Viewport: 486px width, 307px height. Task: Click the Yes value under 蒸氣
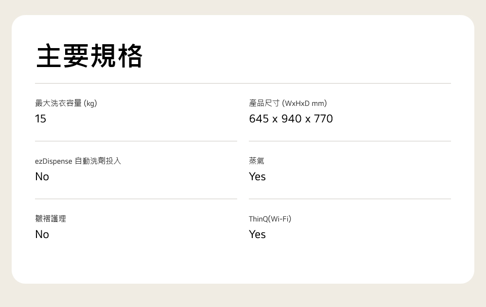coord(257,177)
